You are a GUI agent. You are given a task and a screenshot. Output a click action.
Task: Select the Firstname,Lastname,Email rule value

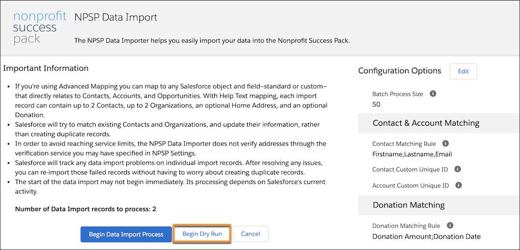pyautogui.click(x=412, y=154)
